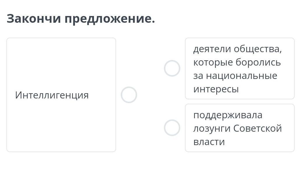
Task: Click the word 'Советской' in the second answer
Action: 258,128
